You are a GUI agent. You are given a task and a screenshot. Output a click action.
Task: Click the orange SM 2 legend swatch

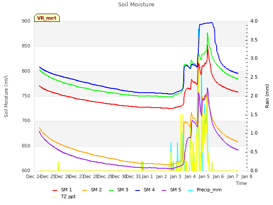pyautogui.click(x=85, y=190)
